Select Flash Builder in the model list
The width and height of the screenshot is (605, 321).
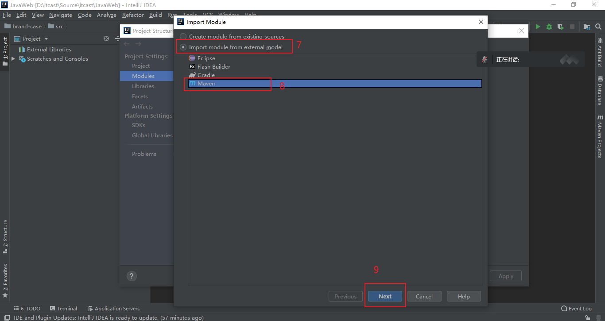213,66
